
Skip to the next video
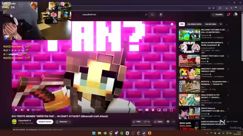click(22, 110)
